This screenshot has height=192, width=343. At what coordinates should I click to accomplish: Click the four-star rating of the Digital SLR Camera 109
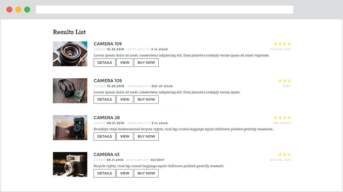click(x=282, y=44)
